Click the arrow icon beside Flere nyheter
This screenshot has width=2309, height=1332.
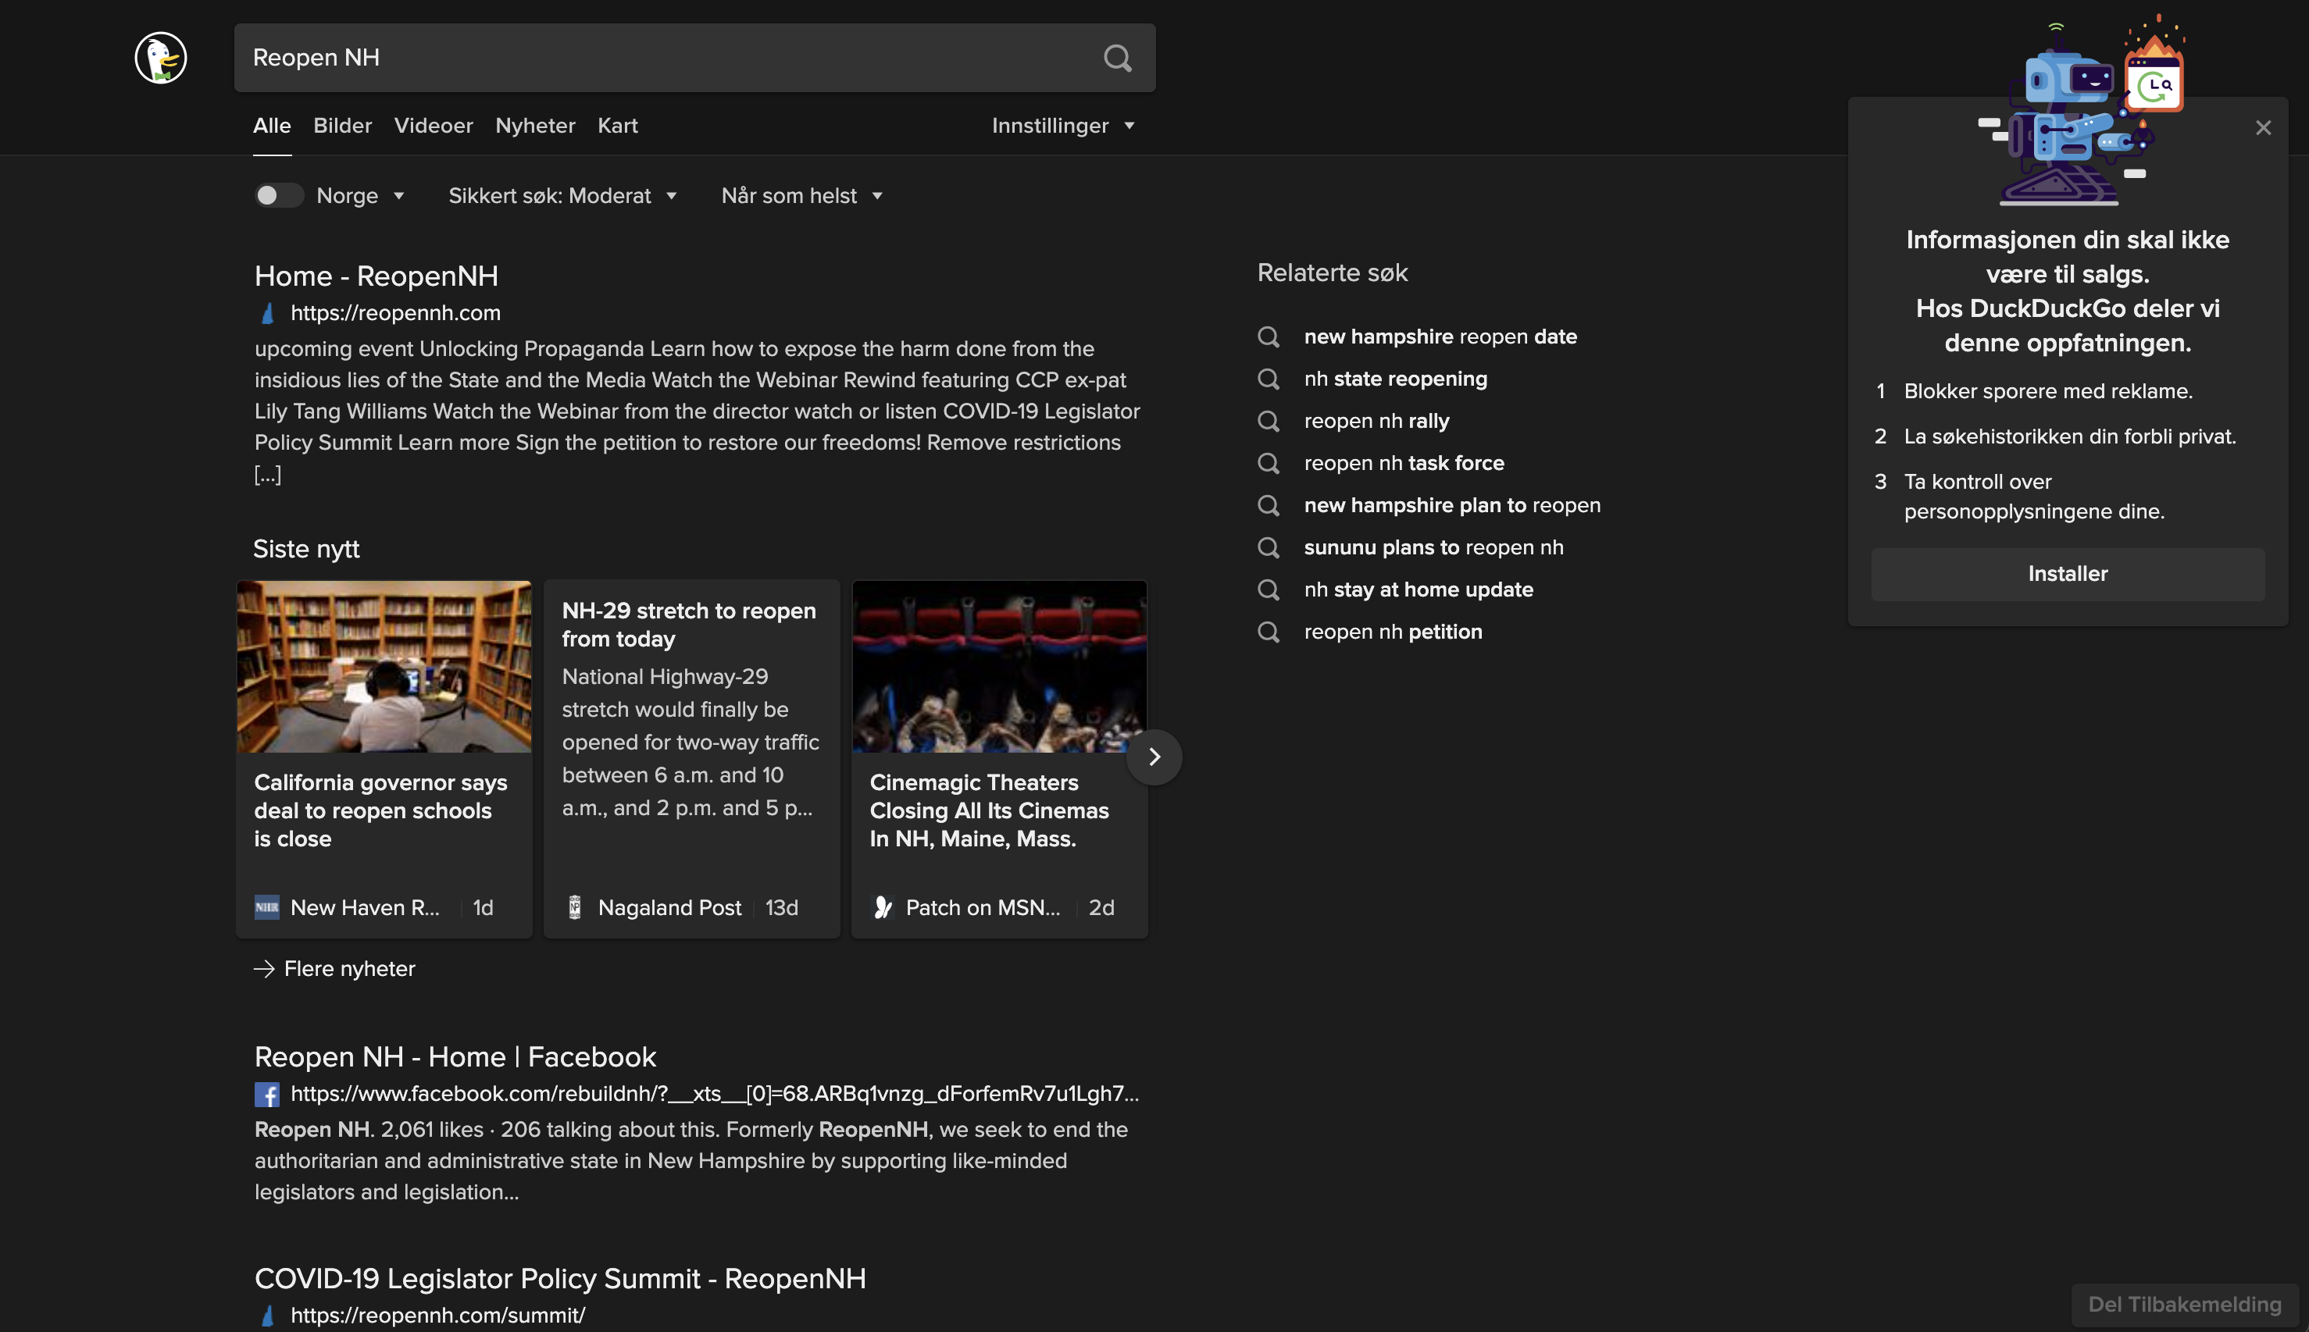[265, 969]
